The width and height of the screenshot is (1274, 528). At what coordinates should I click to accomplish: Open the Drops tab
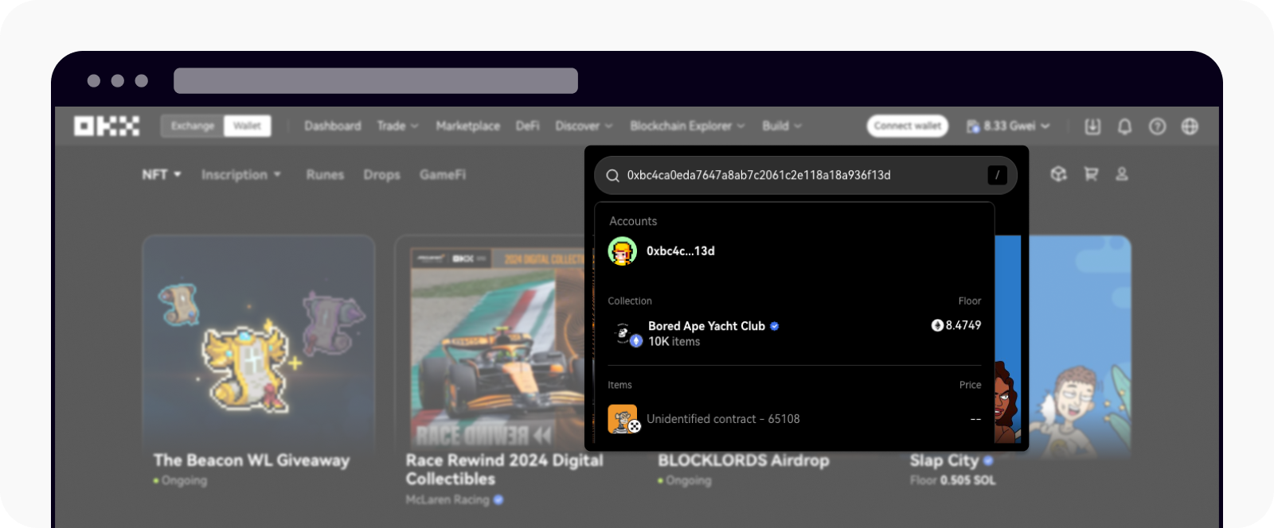coord(381,174)
